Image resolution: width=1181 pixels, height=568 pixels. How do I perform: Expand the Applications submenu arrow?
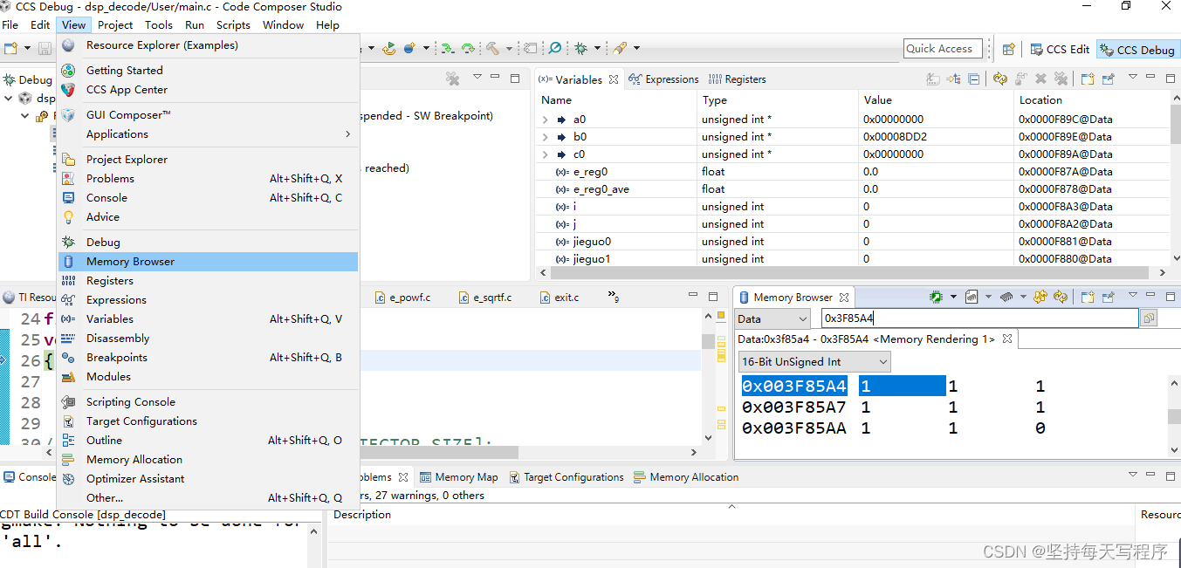pos(347,134)
